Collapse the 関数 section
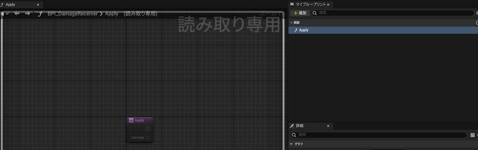The height and width of the screenshot is (150, 478). click(291, 23)
